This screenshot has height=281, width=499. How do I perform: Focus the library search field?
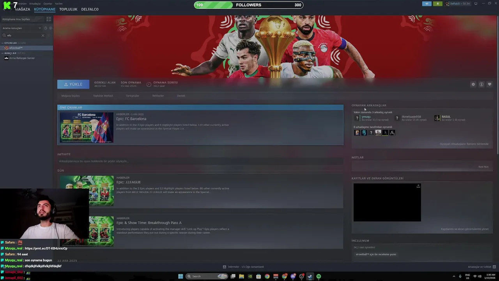[23, 36]
